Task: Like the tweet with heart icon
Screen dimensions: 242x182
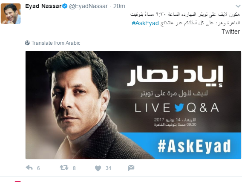Action: [98, 168]
